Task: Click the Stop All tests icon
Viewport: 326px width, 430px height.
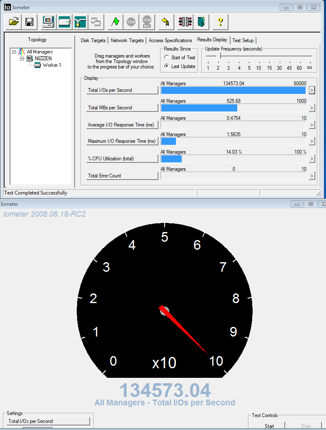Action: (x=147, y=22)
